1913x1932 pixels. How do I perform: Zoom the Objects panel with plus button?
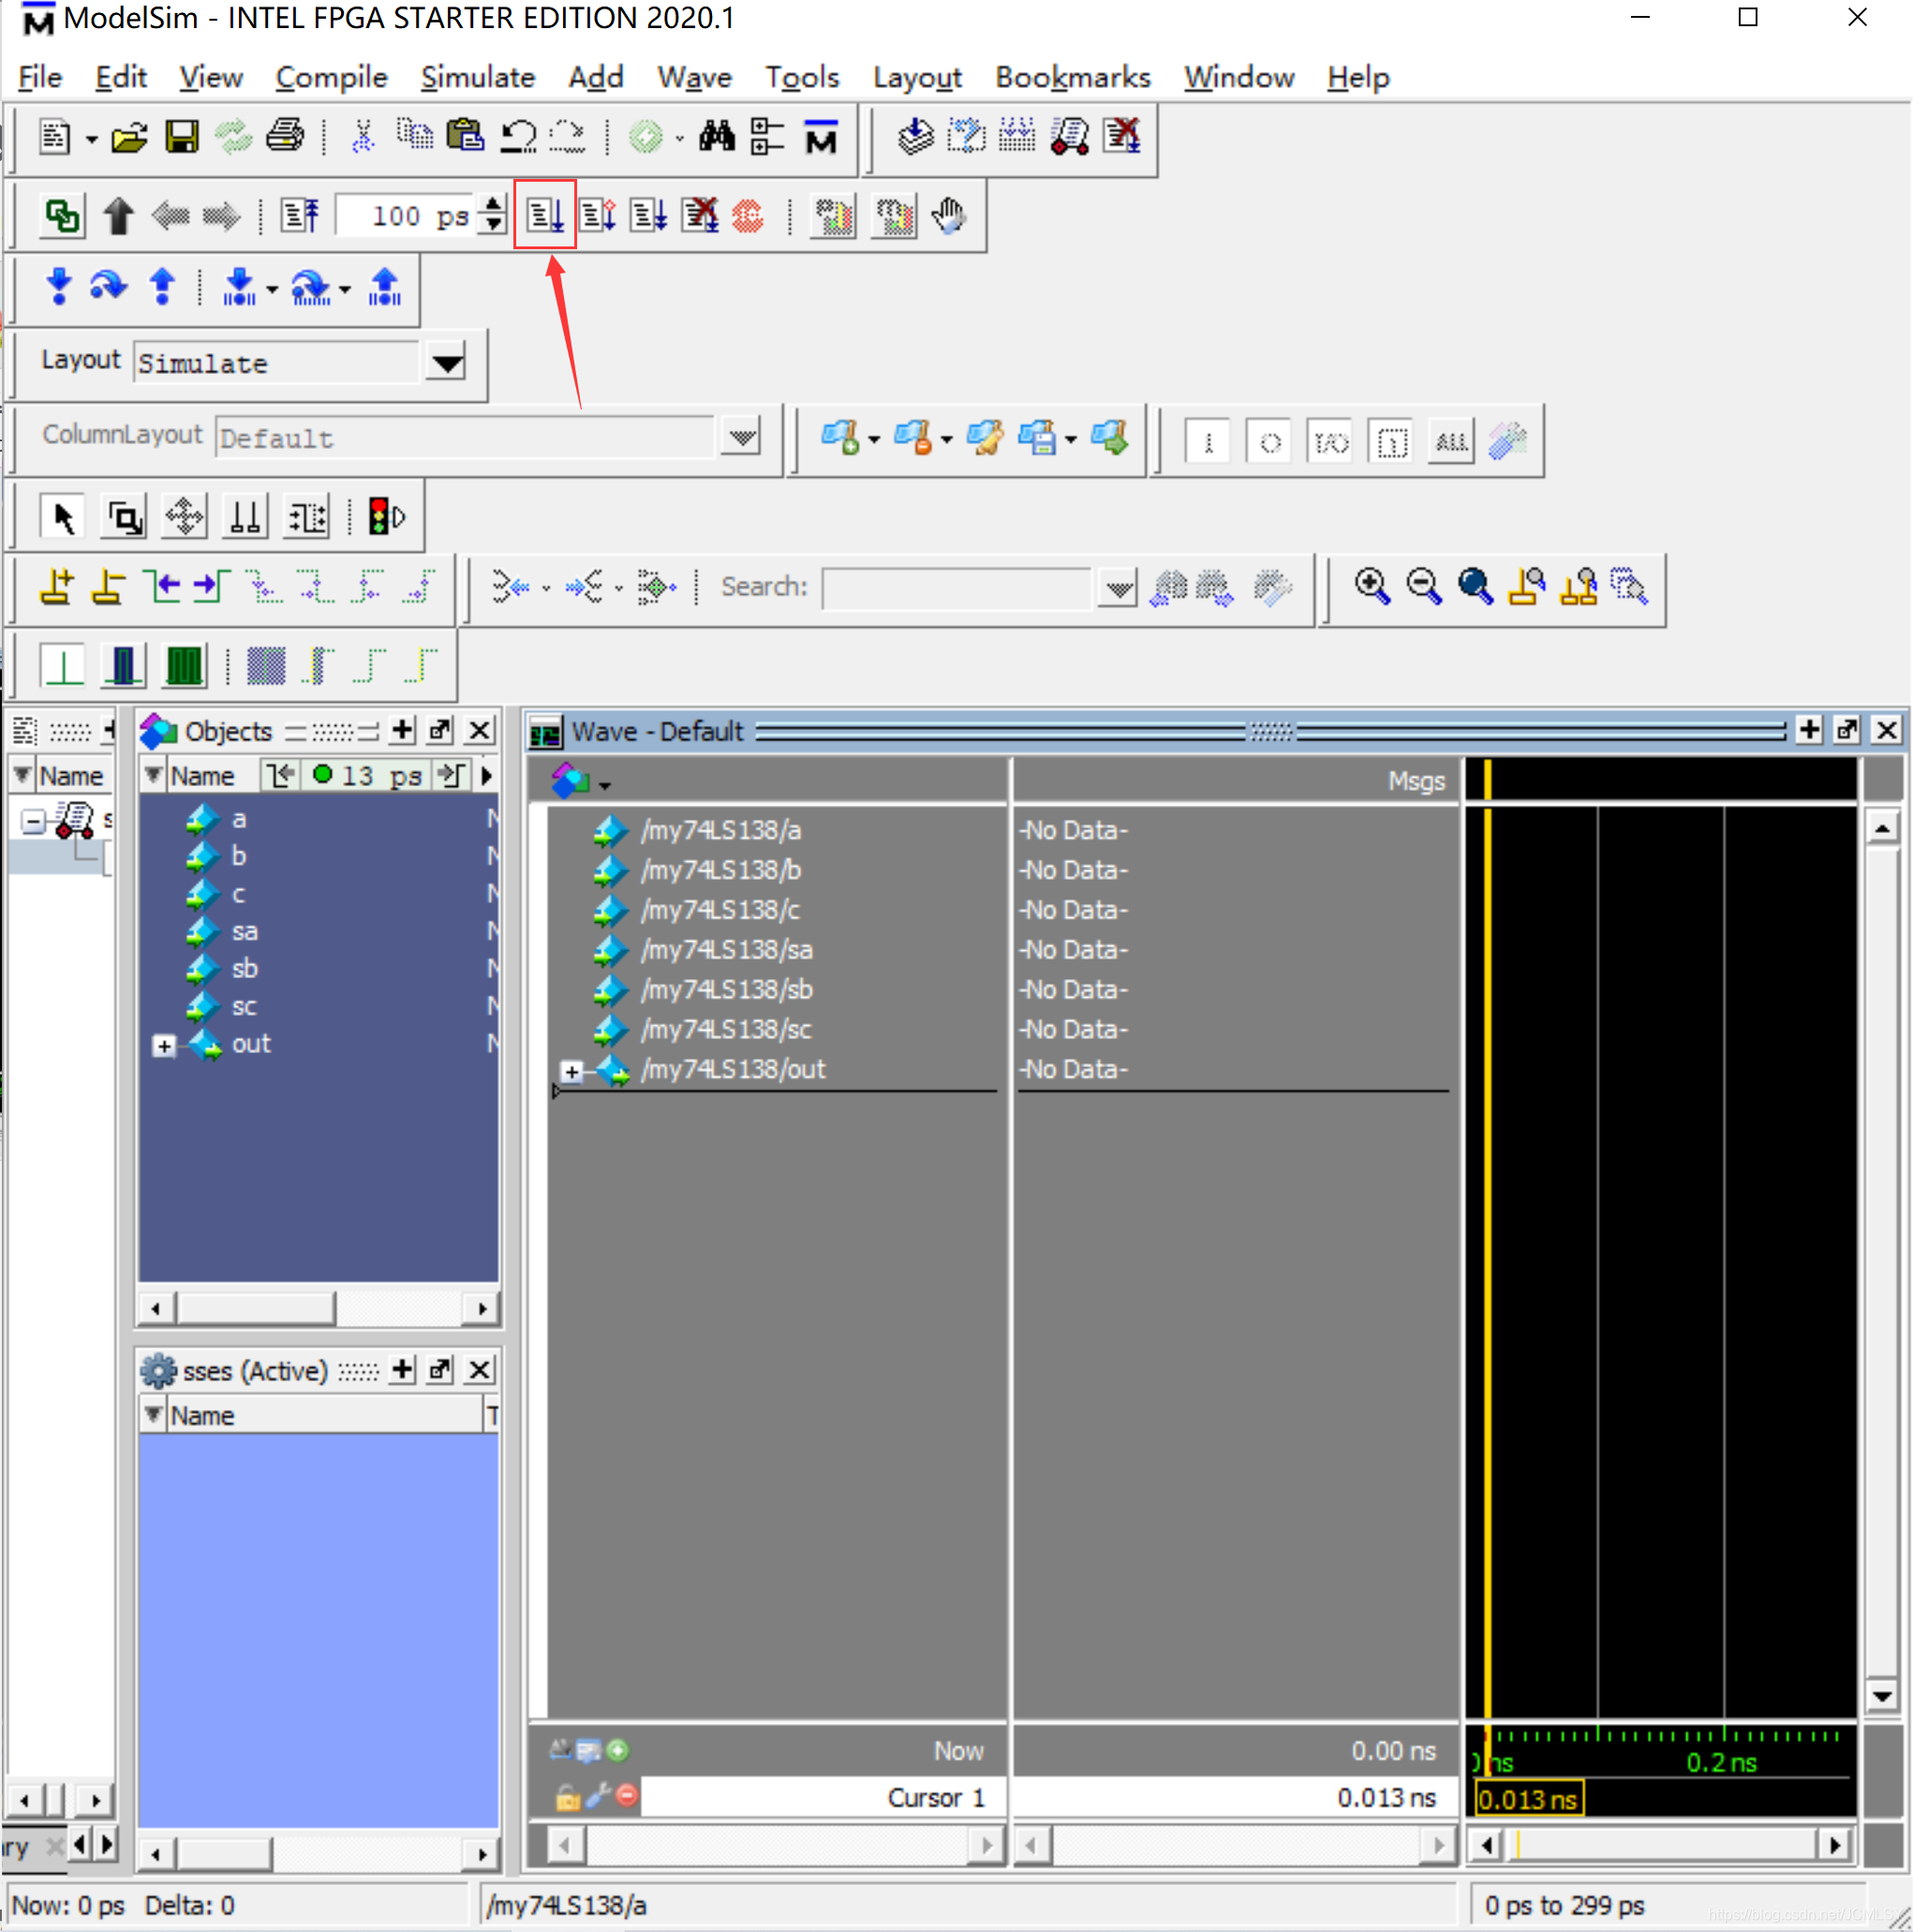click(402, 730)
